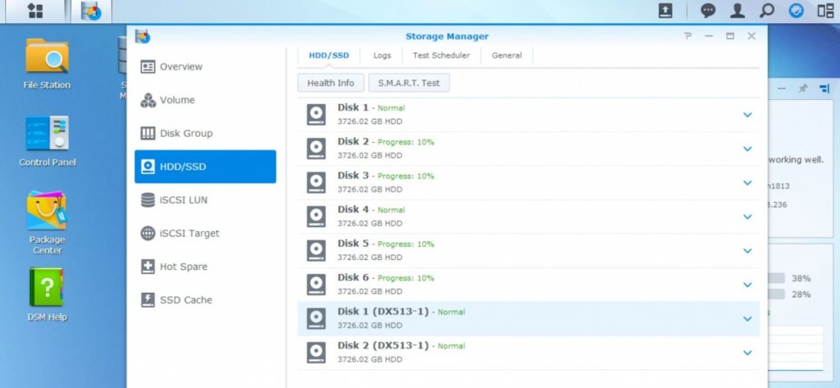
Task: Minimize the widget panel behind the window
Action: (x=782, y=89)
